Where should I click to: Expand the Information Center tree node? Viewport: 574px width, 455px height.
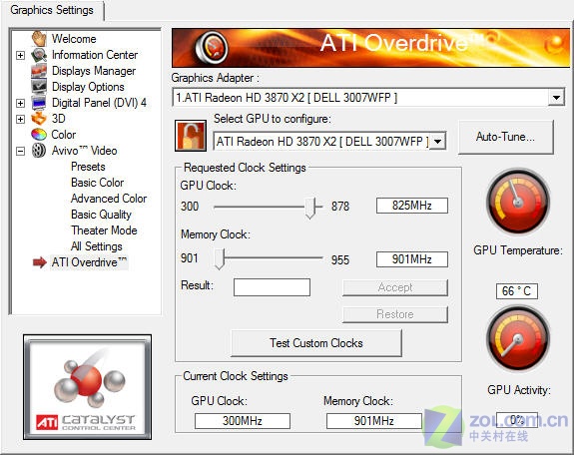click(21, 55)
